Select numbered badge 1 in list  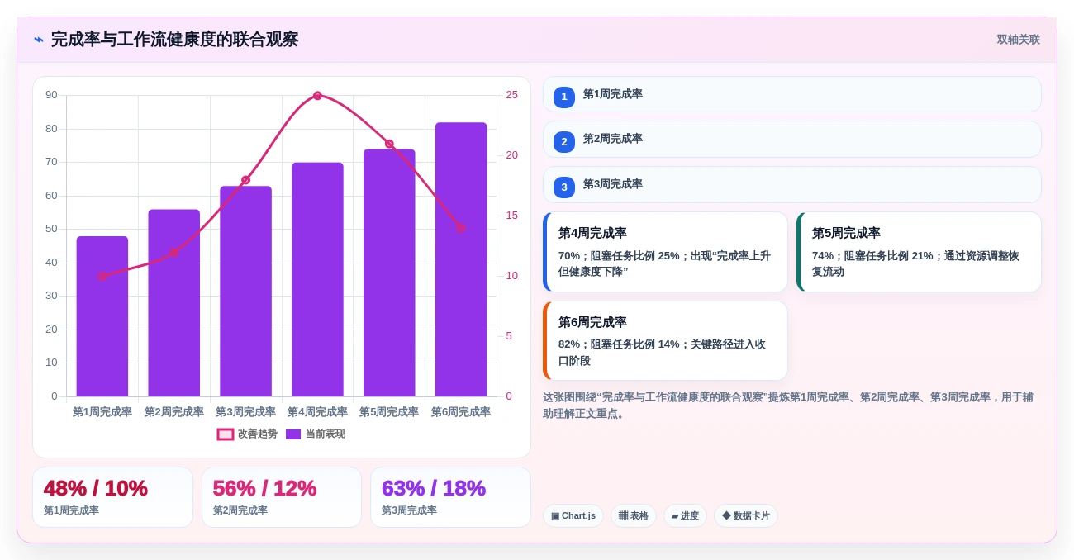click(x=564, y=97)
